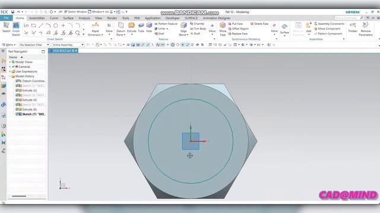Toggle checkbox for Datum Coordinate System
This screenshot has width=380, height=213.
(x=17, y=81)
